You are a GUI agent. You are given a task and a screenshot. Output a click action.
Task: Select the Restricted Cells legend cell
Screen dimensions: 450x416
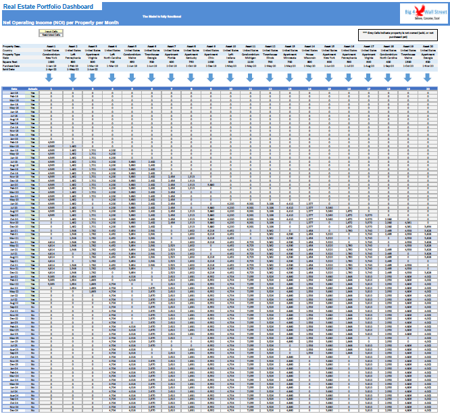pyautogui.click(x=51, y=34)
